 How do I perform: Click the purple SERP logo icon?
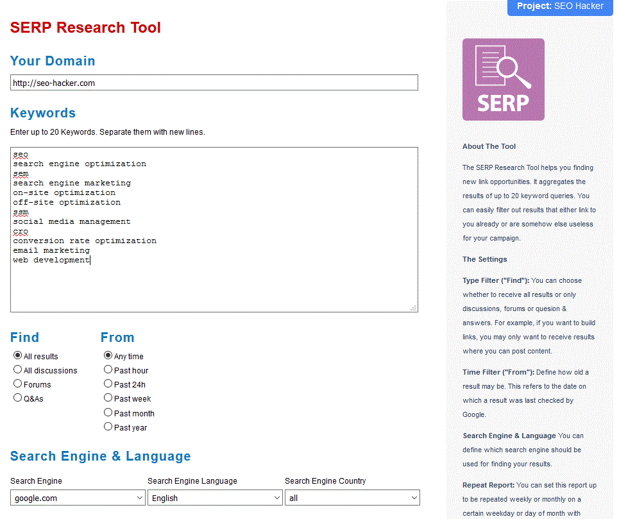click(503, 80)
